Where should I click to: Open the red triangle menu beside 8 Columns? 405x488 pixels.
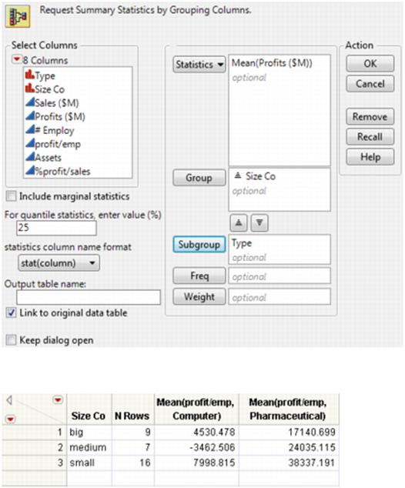pos(16,59)
